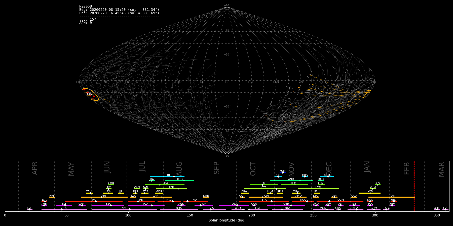Click the 'AAN: 9' count in header
This screenshot has width=453, height=226.
point(86,23)
